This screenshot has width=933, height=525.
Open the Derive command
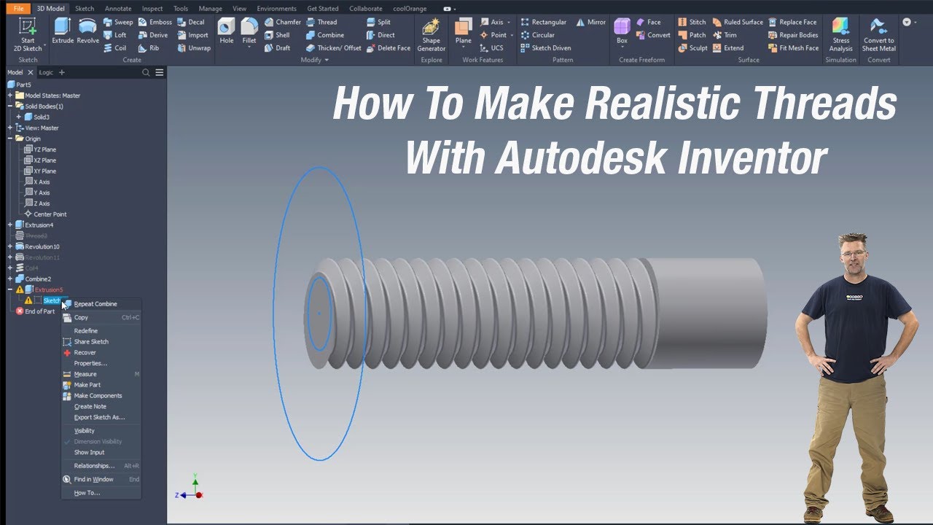coord(153,35)
